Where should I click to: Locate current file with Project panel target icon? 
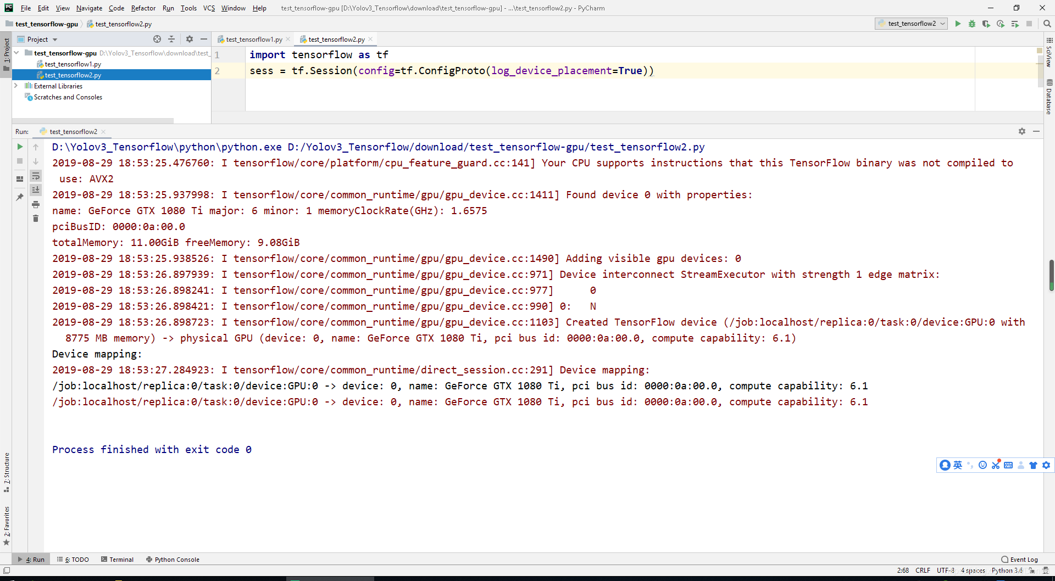[157, 39]
